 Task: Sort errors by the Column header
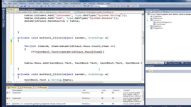click(117, 90)
